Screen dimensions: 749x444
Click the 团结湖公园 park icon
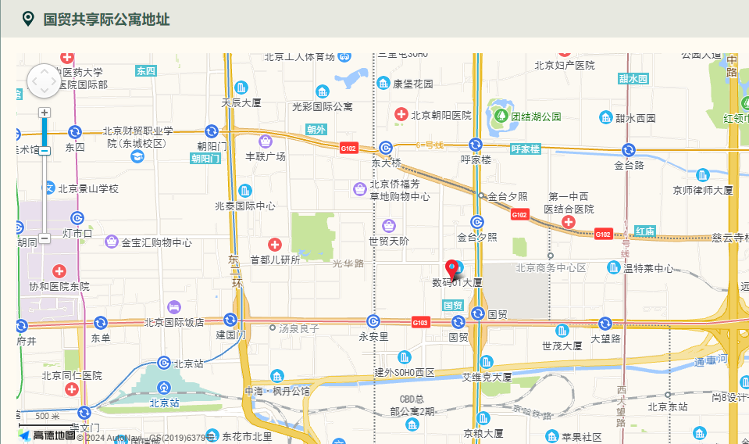click(501, 115)
